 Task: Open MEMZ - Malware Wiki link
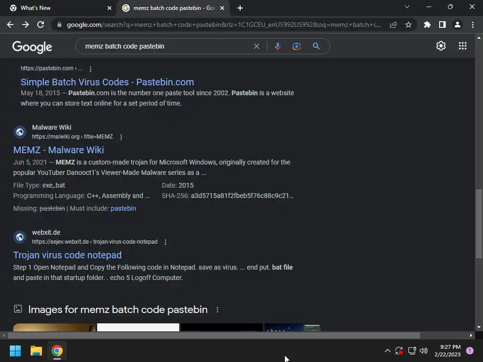58,150
